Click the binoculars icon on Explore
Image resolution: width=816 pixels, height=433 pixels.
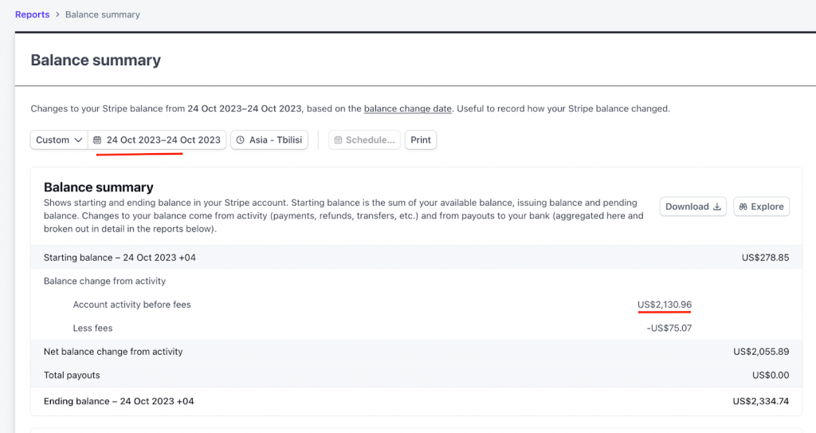743,207
